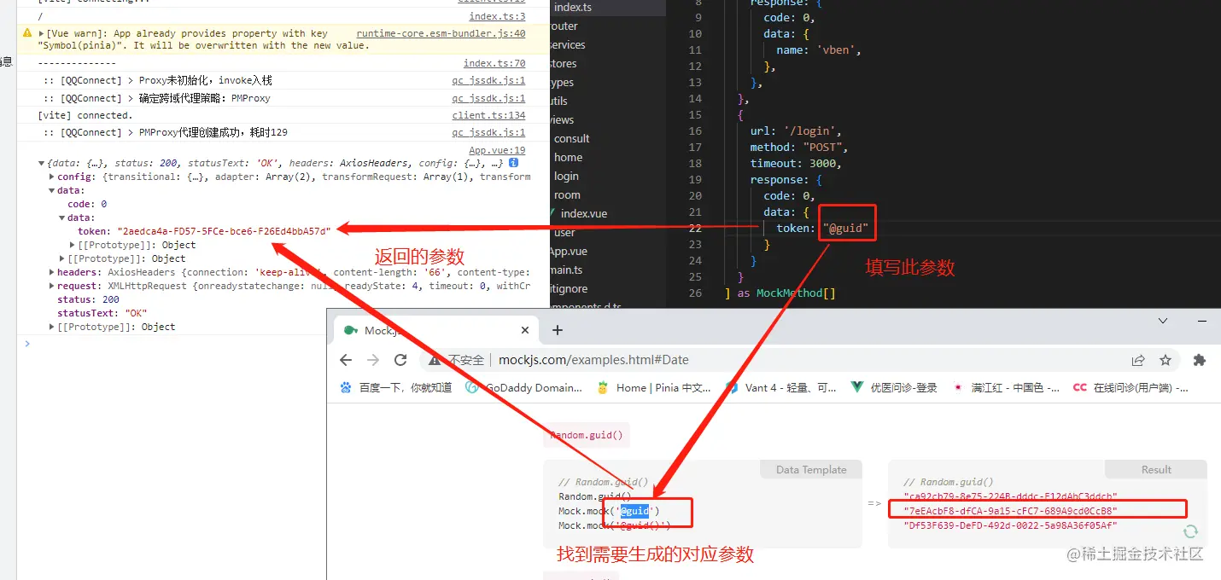
Task: Open the Chrome extensions puzzle icon
Action: pos(1199,360)
